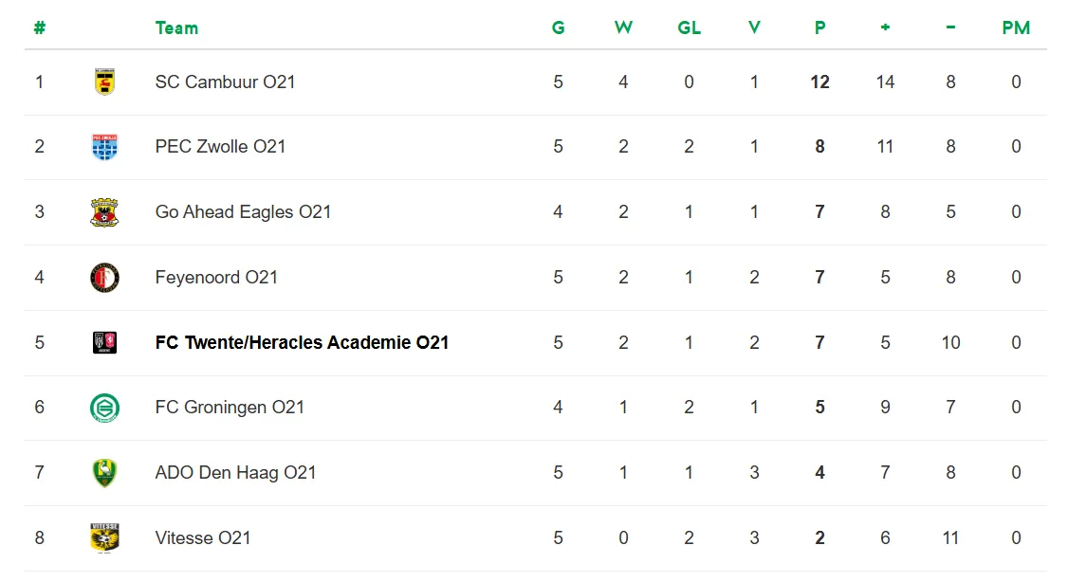The image size is (1068, 582).
Task: Click the G games column header
Action: 558,27
